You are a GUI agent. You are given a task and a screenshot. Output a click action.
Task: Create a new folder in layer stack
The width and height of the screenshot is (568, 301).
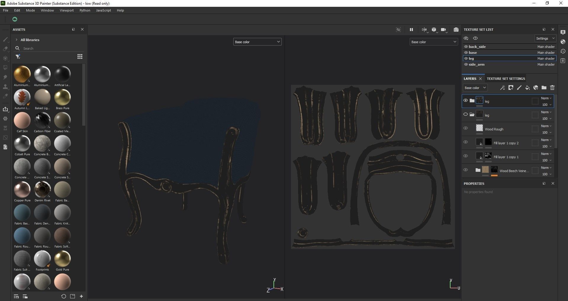point(544,88)
